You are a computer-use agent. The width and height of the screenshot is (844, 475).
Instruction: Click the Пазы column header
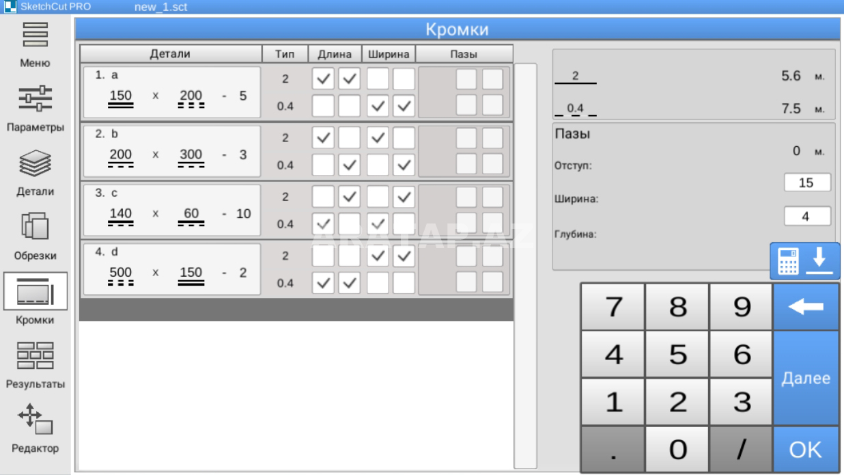pos(464,53)
